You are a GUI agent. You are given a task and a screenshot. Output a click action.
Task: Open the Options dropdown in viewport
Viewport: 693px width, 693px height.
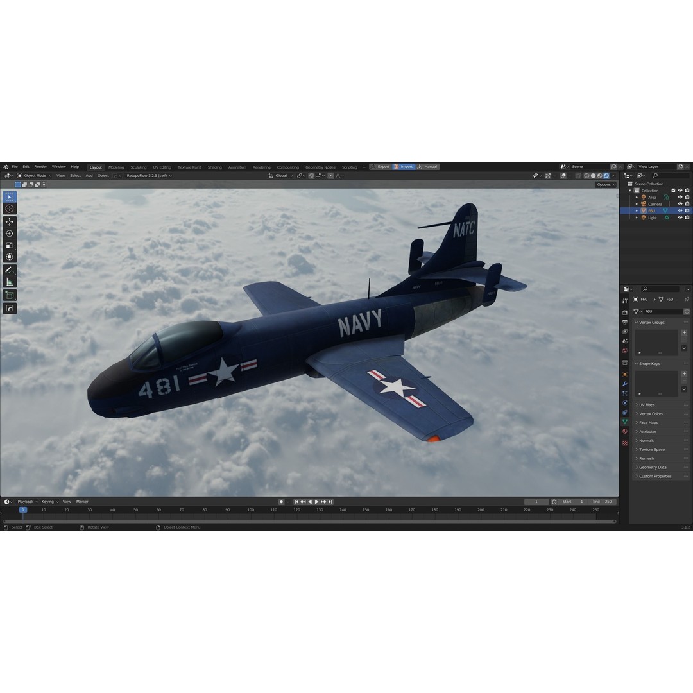pyautogui.click(x=606, y=184)
